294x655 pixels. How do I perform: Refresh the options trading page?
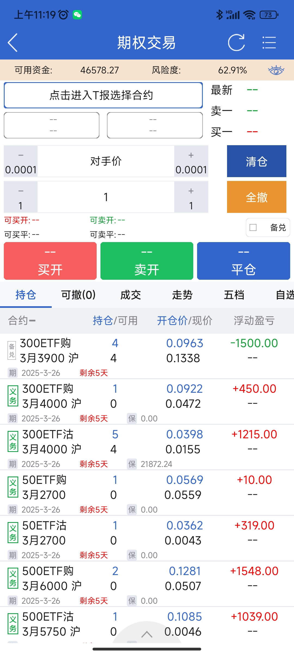236,43
